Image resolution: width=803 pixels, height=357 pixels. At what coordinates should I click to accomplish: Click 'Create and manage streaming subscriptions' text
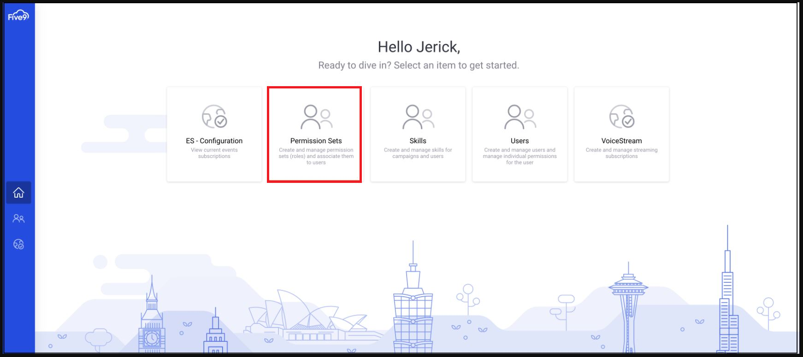pos(622,153)
